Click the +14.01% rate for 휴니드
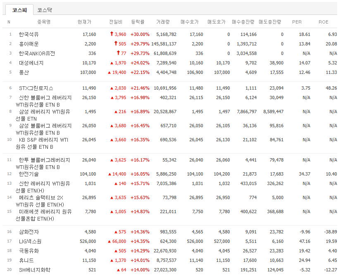Image resolution: width=343 pixels, height=278 pixels. click(x=140, y=261)
